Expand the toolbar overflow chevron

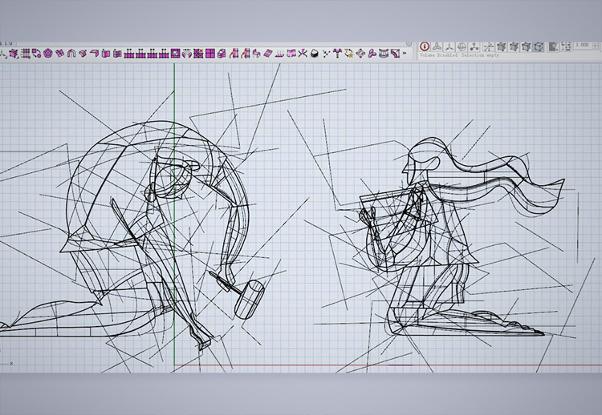point(405,54)
